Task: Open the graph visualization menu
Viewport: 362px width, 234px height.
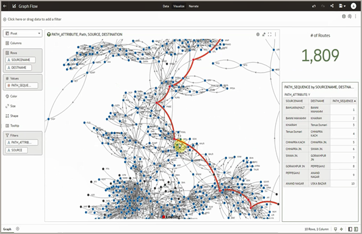Action: pos(275,34)
